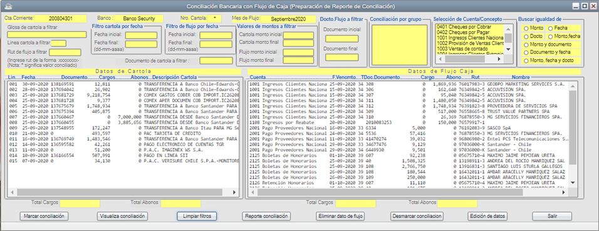This screenshot has width=599, height=231.
Task: Click the Desmarcar conciliacion button
Action: (x=417, y=216)
